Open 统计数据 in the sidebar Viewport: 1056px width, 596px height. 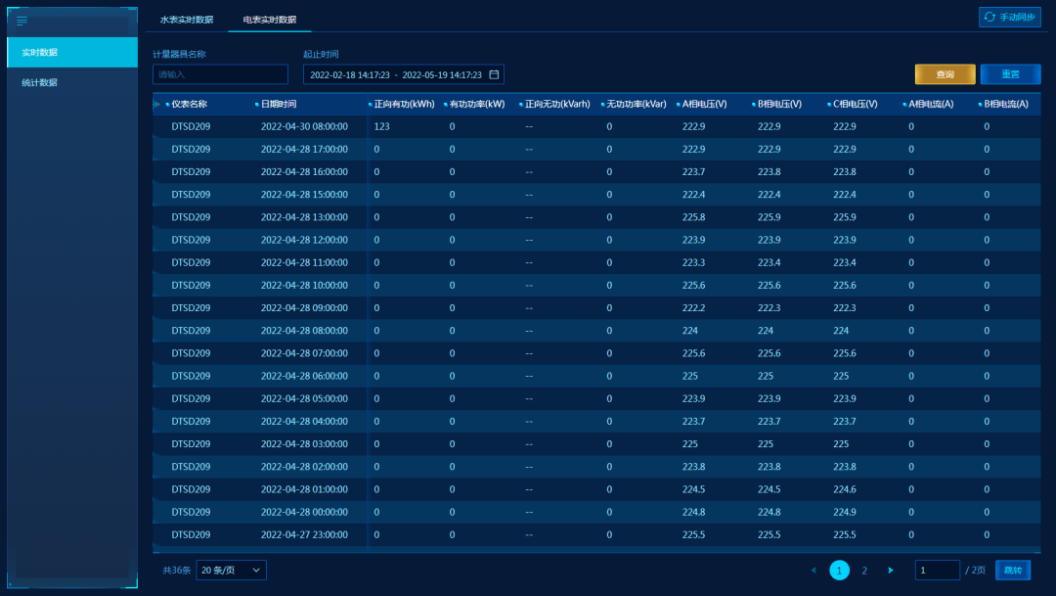pos(40,83)
